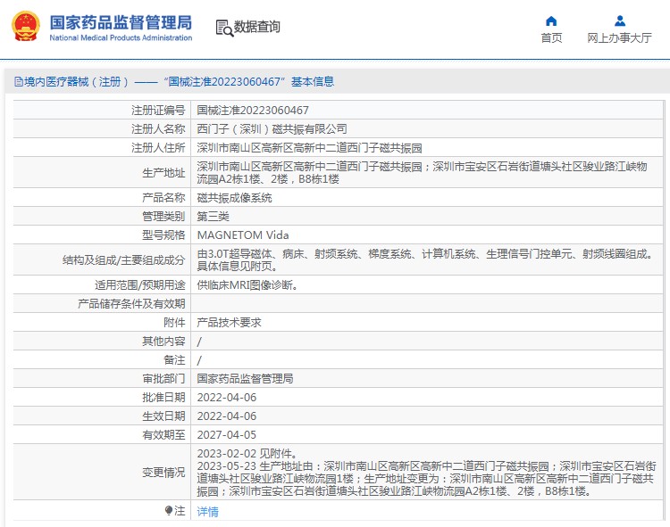The height and width of the screenshot is (527, 670).
Task: Click the 审批部门 label
Action: click(x=163, y=379)
